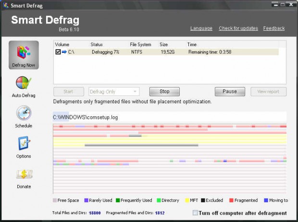Click the MFT yellow legend swatch

(187, 200)
